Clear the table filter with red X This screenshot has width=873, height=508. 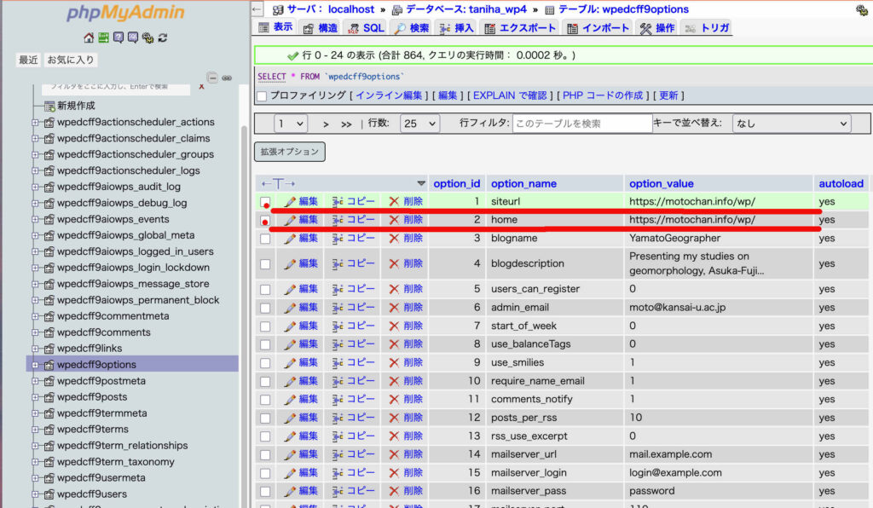pyautogui.click(x=201, y=86)
